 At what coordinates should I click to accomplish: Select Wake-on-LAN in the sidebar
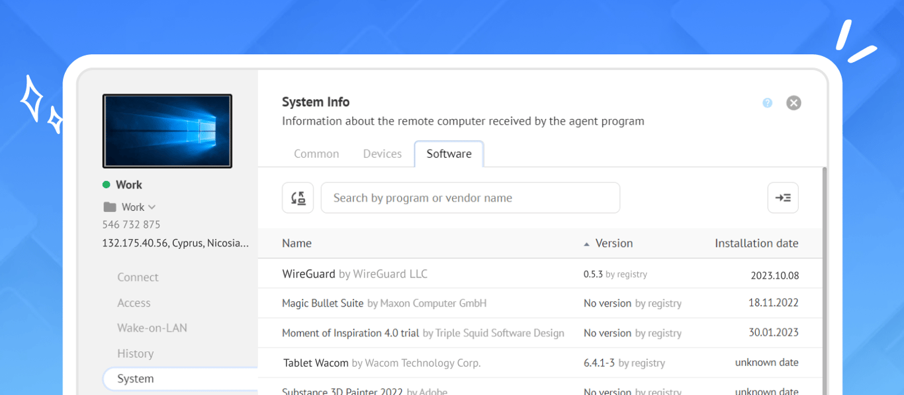click(x=152, y=328)
